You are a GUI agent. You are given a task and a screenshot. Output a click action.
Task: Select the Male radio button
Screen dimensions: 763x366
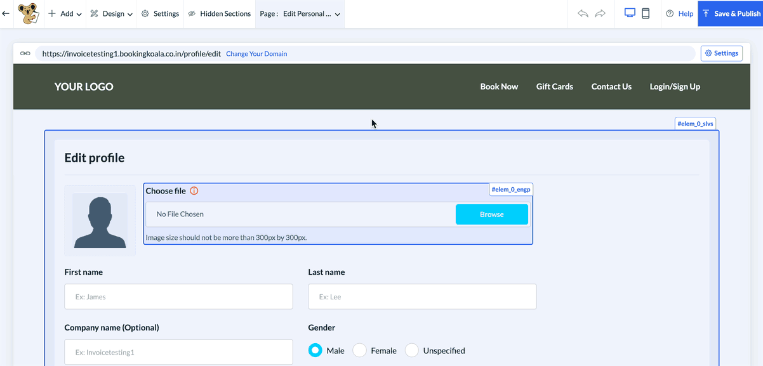tap(315, 350)
